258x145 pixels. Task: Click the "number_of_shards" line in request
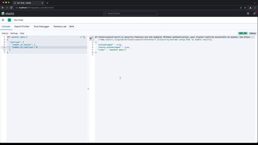point(24,45)
